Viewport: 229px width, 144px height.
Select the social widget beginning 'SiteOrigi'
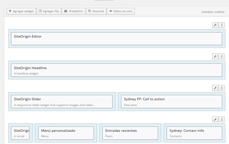20,133
